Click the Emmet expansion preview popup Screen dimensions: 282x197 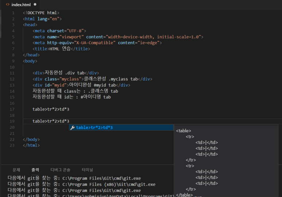point(226,160)
